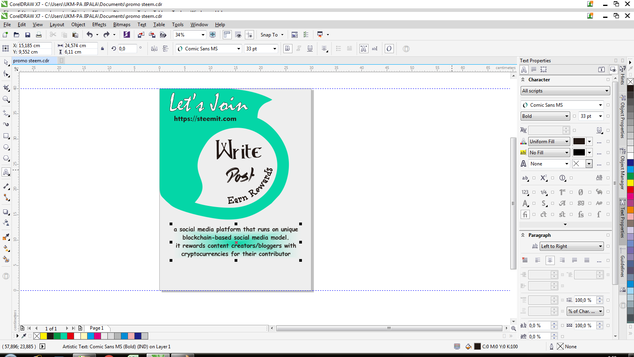Screen dimensions: 634x357
Task: Mirror the text vertically
Action: point(166,49)
